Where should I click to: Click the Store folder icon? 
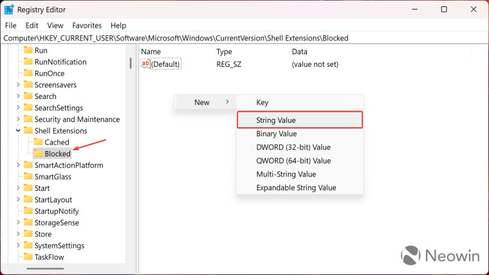click(28, 234)
